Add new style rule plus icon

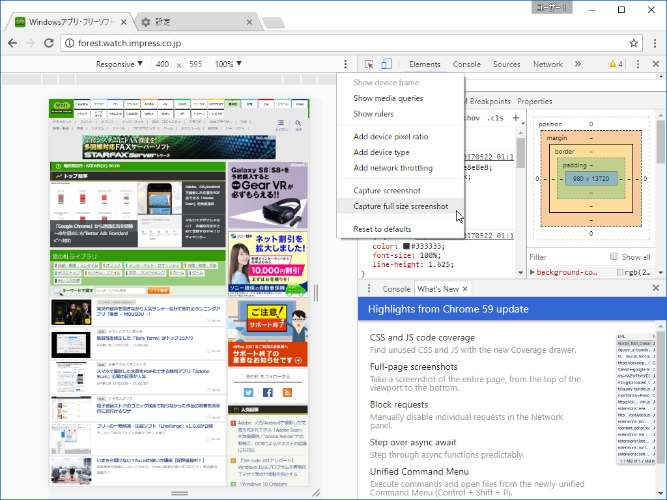tap(516, 118)
